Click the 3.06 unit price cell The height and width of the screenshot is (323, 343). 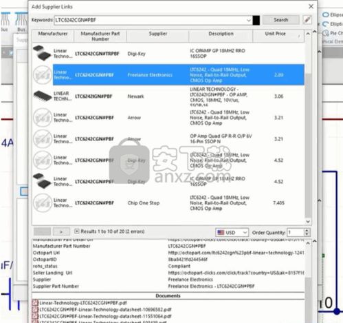click(x=278, y=96)
